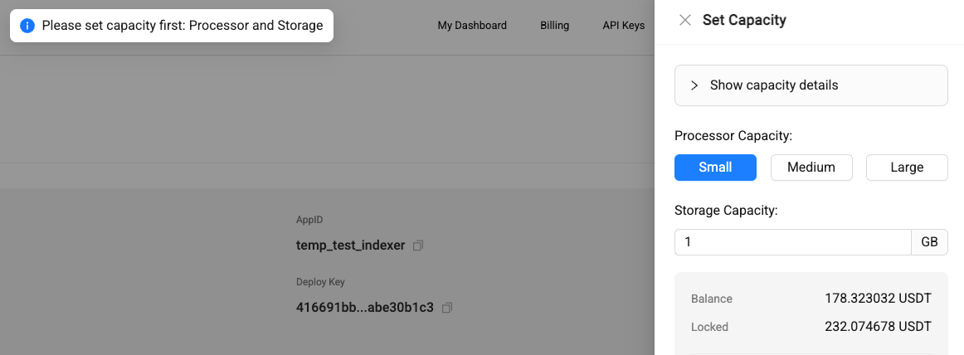This screenshot has height=355, width=964.
Task: Click the truncated Deploy Key text
Action: pyautogui.click(x=364, y=308)
